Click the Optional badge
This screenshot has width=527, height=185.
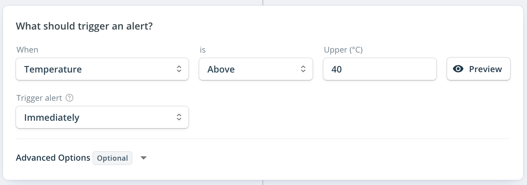pos(112,158)
